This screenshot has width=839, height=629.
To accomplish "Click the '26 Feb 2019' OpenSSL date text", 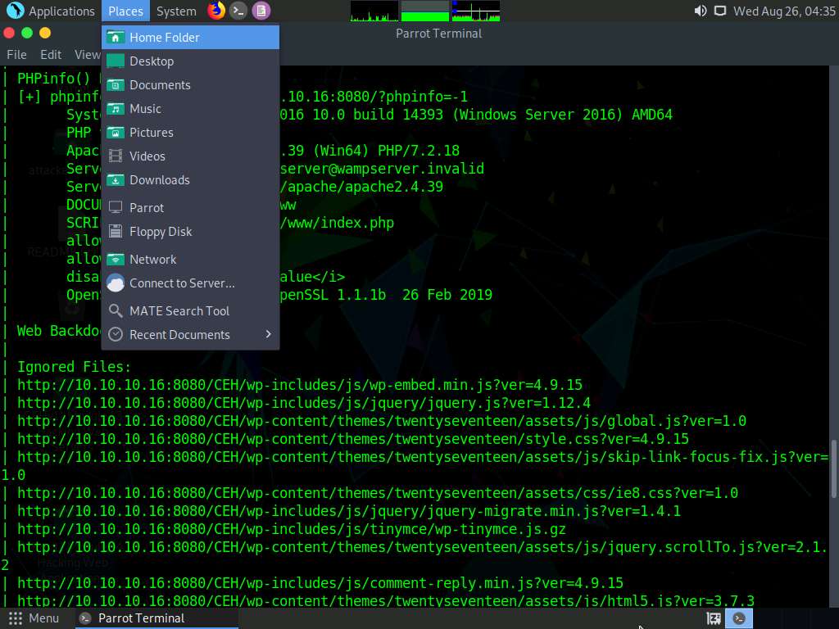I will coord(447,295).
